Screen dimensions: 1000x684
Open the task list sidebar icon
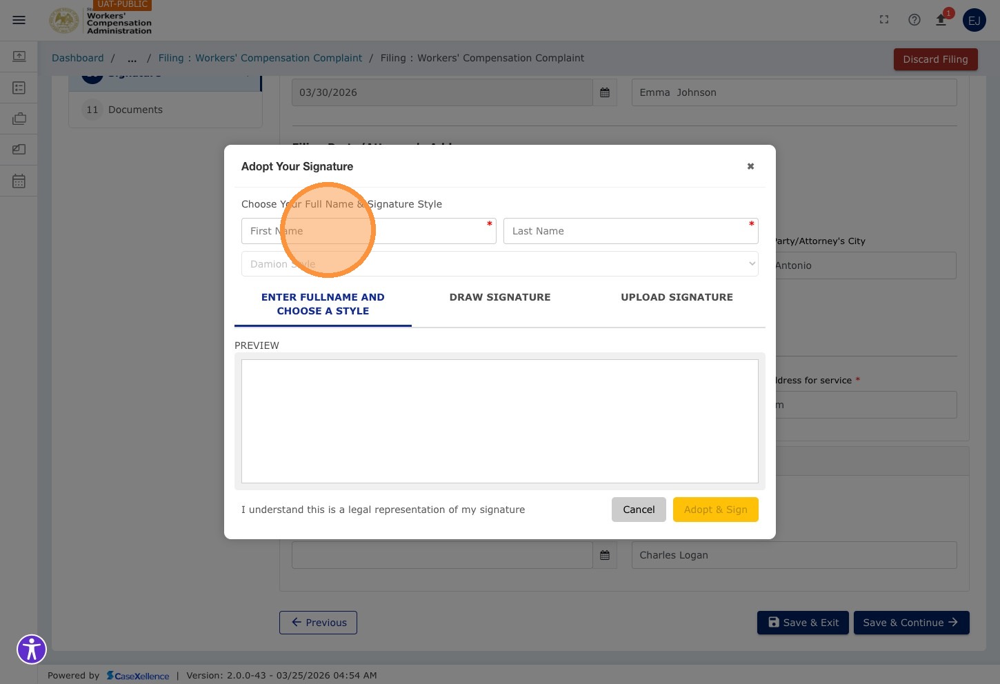19,88
